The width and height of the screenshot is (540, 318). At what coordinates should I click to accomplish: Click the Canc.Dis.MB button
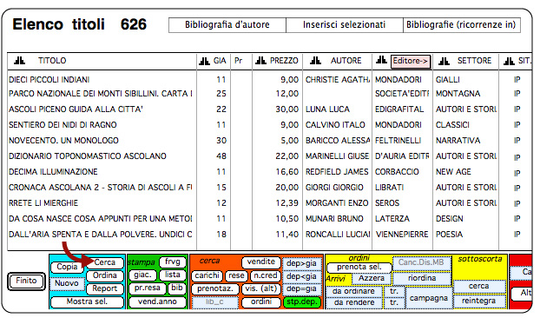421,263
